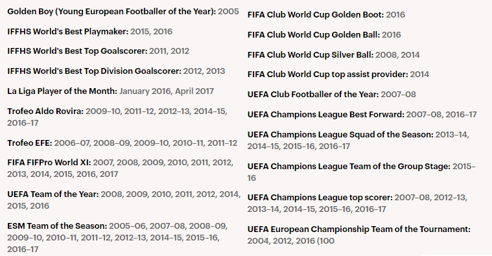The image size is (492, 256).
Task: Click UEFA Champions League Squad of the Season
Action: pos(340,135)
